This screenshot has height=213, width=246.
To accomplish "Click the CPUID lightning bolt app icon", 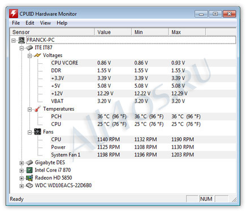I will (x=14, y=14).
